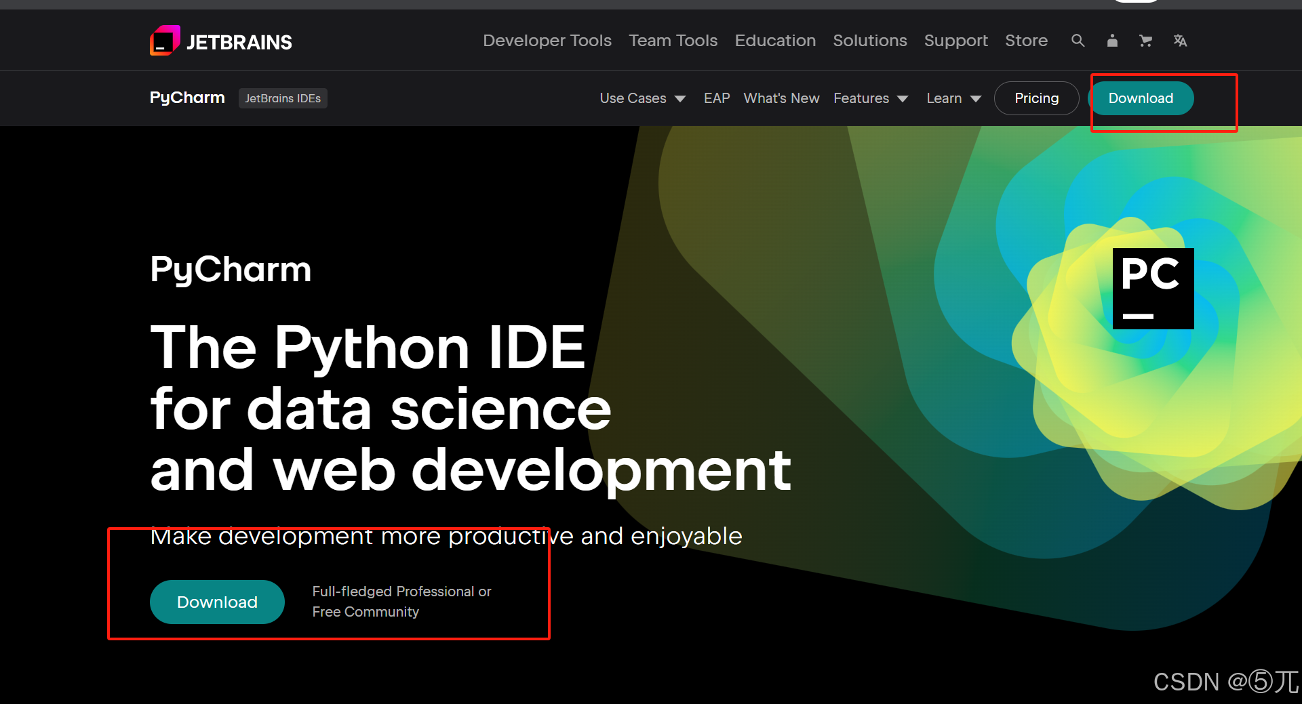The height and width of the screenshot is (704, 1302).
Task: Open the shopping cart icon
Action: pos(1146,41)
